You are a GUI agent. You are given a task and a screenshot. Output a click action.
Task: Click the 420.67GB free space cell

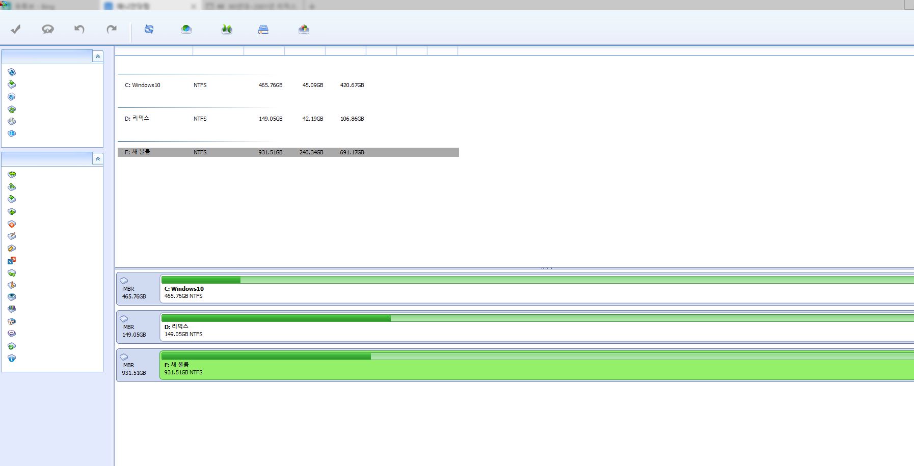pyautogui.click(x=352, y=85)
